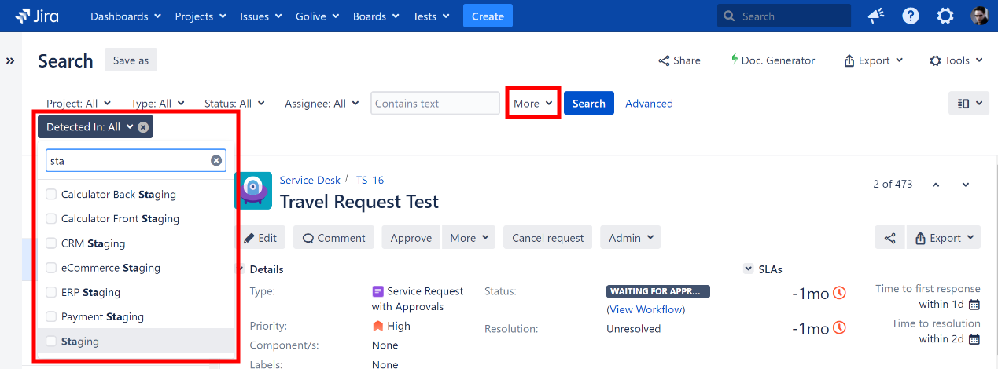Check the Calculator Back Staging option

[x=51, y=195]
